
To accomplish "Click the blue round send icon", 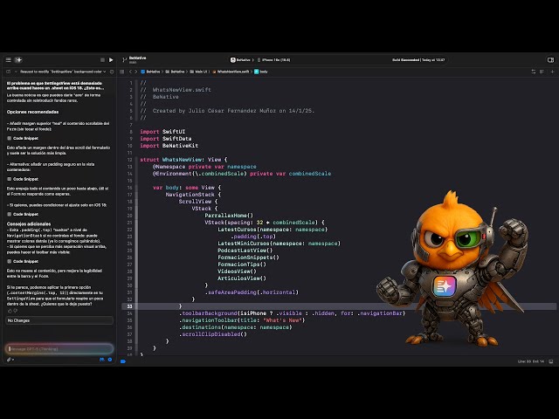I will coord(110,360).
